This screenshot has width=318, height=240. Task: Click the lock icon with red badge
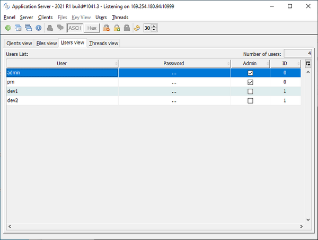point(107,28)
